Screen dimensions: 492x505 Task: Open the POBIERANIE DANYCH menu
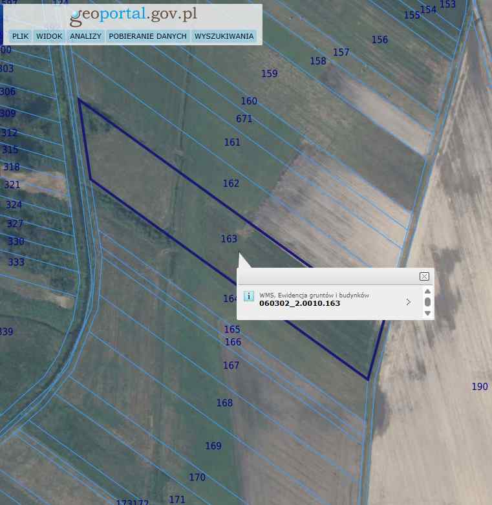click(x=147, y=36)
